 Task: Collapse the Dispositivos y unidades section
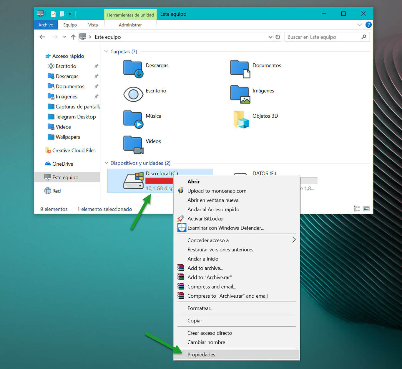click(x=107, y=163)
